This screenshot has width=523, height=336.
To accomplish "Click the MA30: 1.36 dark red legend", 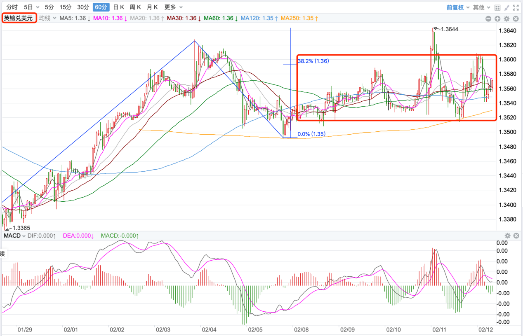I will click(x=184, y=18).
